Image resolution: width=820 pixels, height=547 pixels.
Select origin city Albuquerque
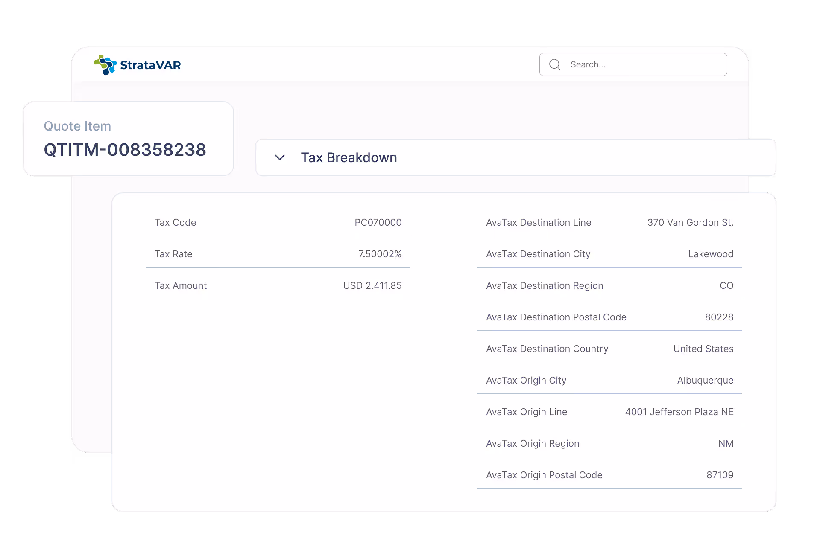click(705, 380)
